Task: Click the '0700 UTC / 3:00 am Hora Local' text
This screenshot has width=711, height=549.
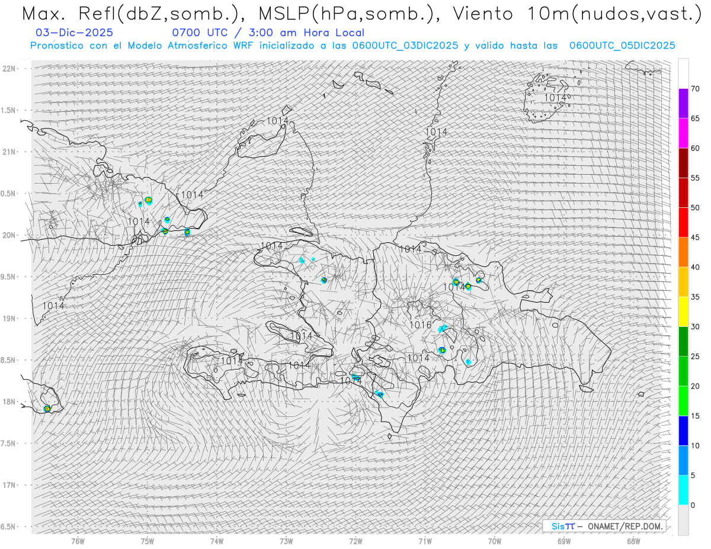Action: pos(268,33)
